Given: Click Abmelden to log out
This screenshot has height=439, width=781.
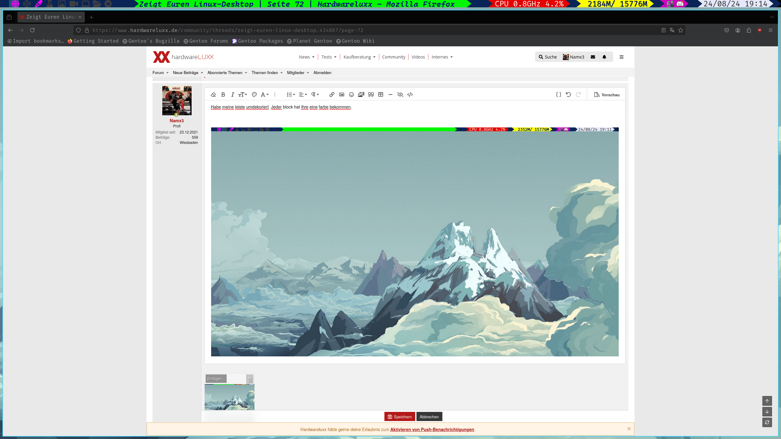Looking at the screenshot, I should [322, 73].
